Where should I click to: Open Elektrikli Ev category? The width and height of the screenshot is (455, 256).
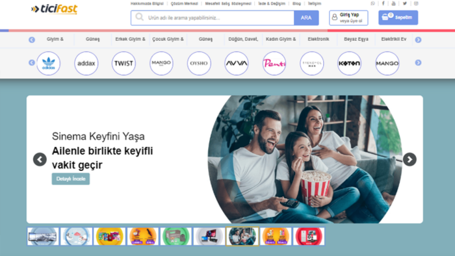click(x=394, y=39)
